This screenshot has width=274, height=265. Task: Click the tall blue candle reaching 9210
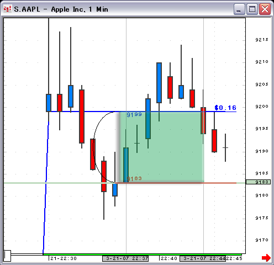pyautogui.click(x=159, y=83)
